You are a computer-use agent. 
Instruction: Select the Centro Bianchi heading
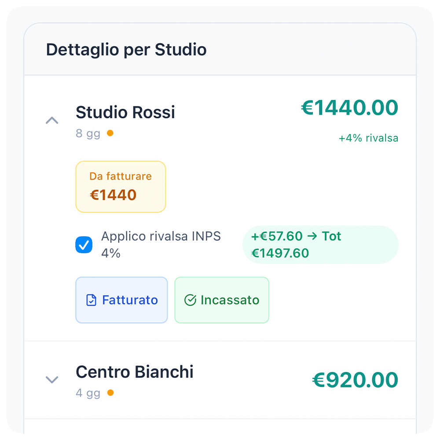(x=135, y=372)
